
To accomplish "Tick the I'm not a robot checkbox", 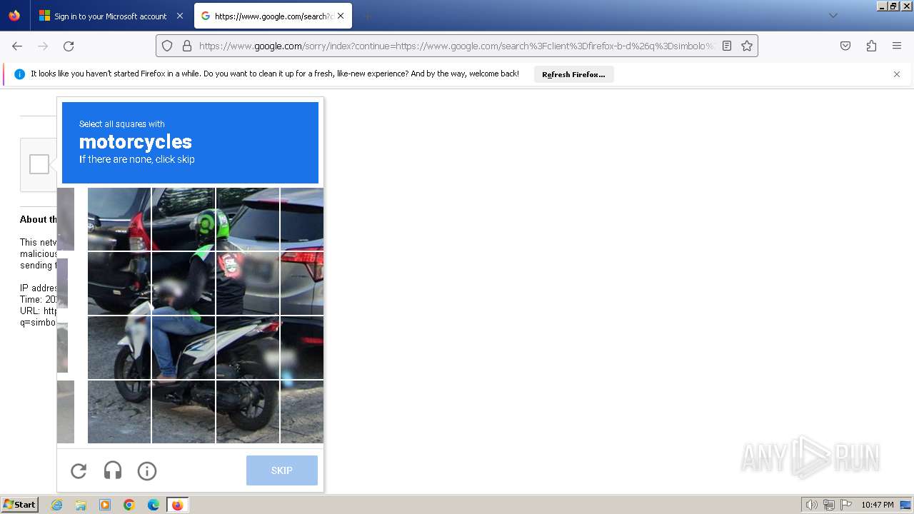I will [39, 164].
